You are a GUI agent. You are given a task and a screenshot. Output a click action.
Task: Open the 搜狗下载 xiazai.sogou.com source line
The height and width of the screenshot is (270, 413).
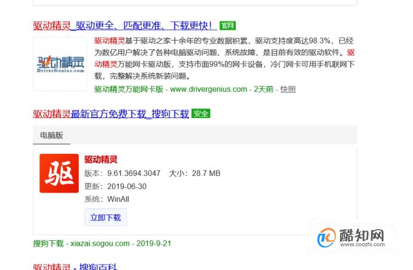pyautogui.click(x=102, y=243)
